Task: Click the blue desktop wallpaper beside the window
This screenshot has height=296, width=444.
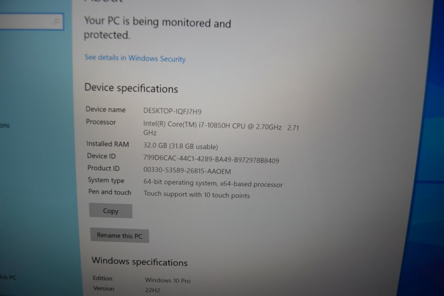Action: [x=425, y=142]
